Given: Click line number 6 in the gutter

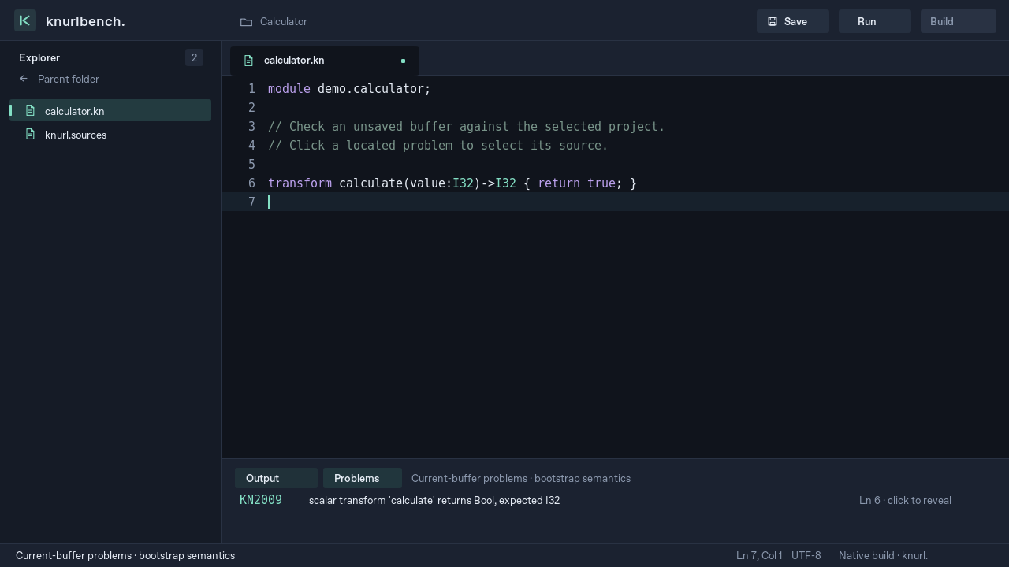Looking at the screenshot, I should click(251, 183).
